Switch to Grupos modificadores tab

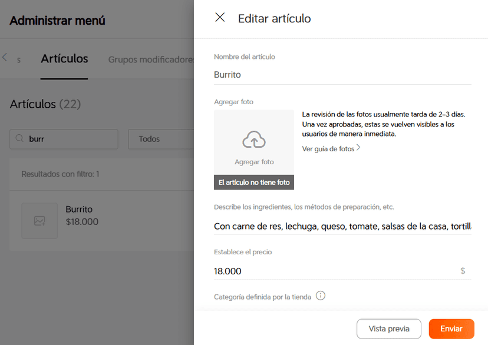point(150,59)
